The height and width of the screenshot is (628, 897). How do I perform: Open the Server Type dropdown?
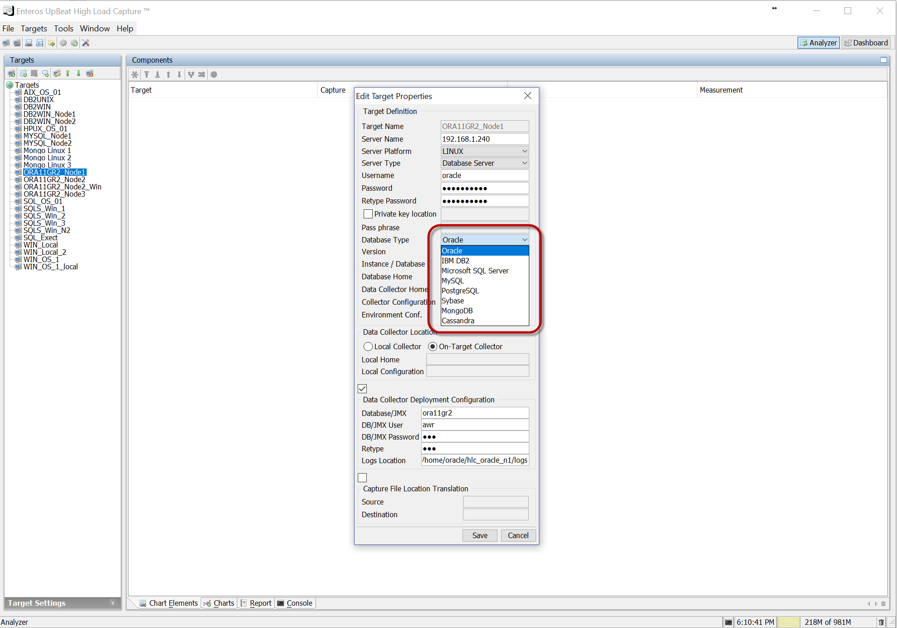pos(484,163)
